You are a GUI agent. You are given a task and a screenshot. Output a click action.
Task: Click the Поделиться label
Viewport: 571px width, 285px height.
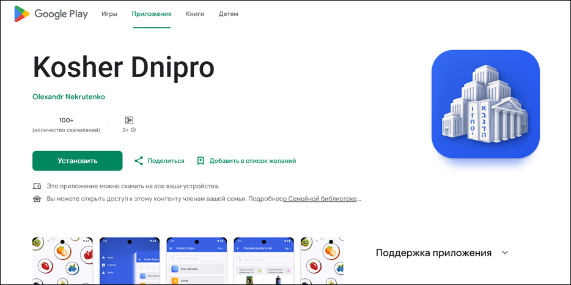coord(166,161)
